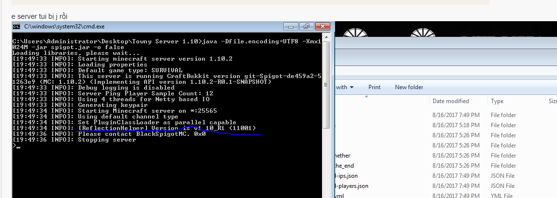This screenshot has width=557, height=198.
Task: Sort by Date modified column header
Action: (x=451, y=101)
